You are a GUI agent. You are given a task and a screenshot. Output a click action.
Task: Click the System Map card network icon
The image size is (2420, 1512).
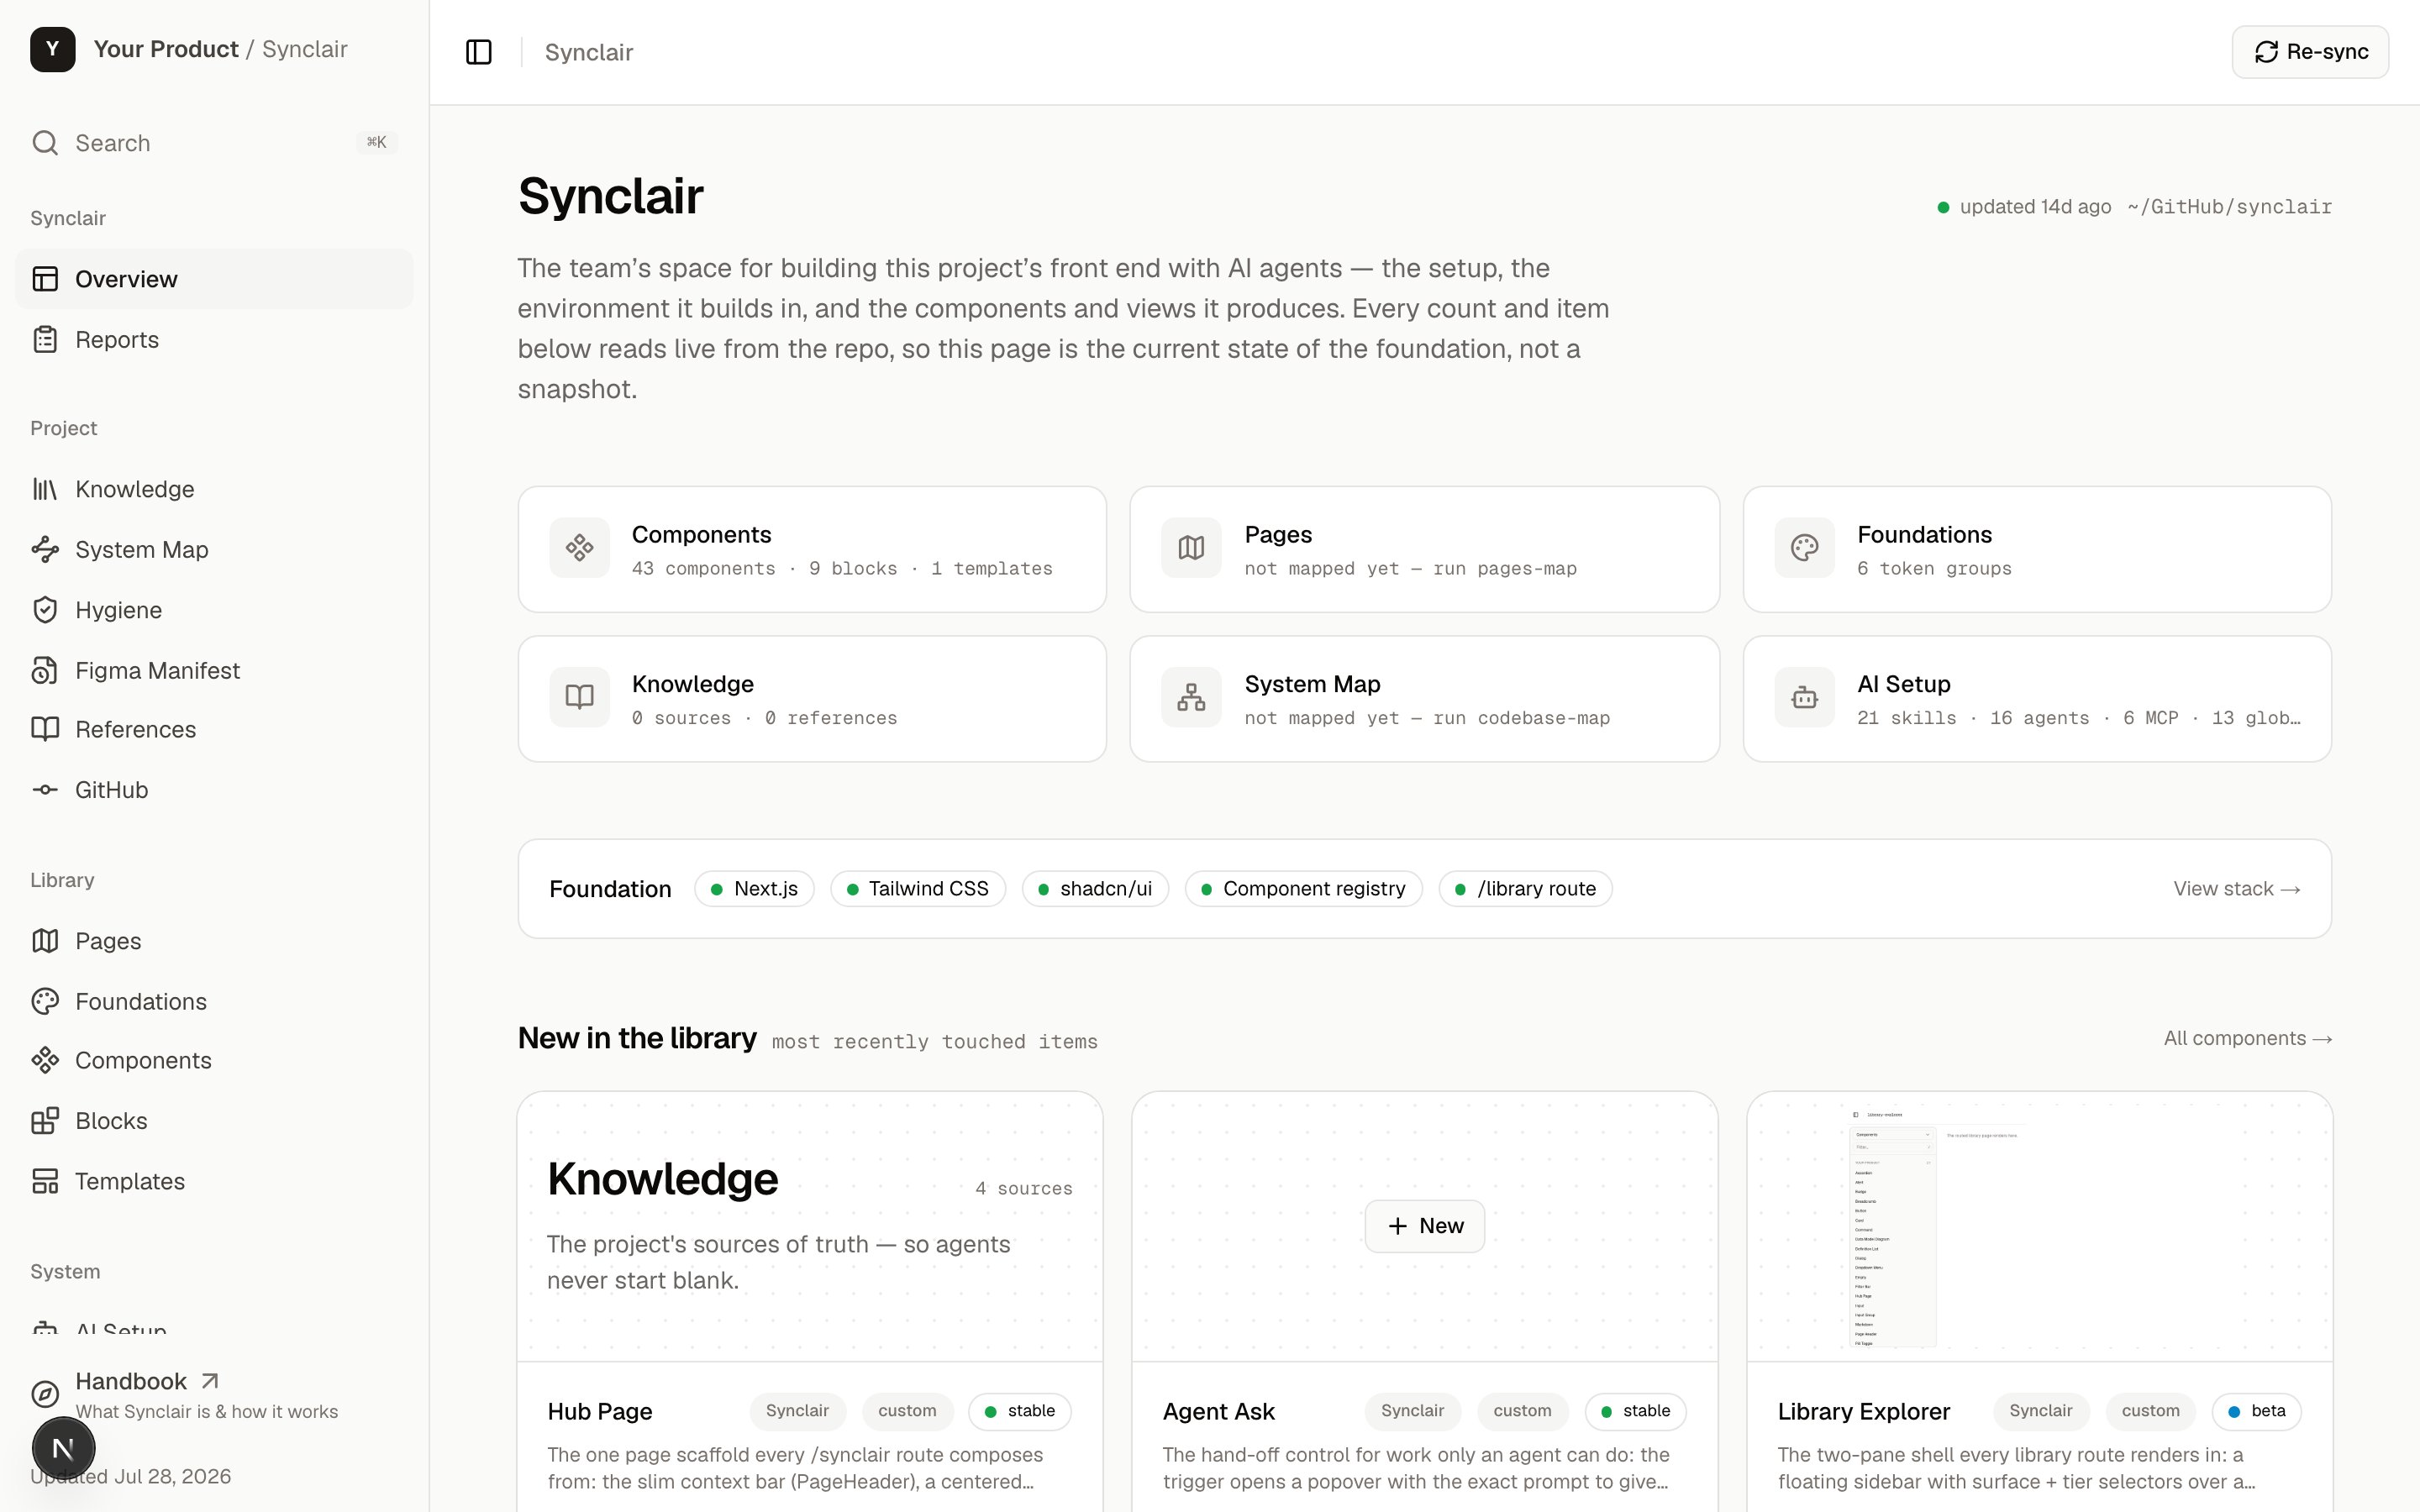tap(1191, 697)
